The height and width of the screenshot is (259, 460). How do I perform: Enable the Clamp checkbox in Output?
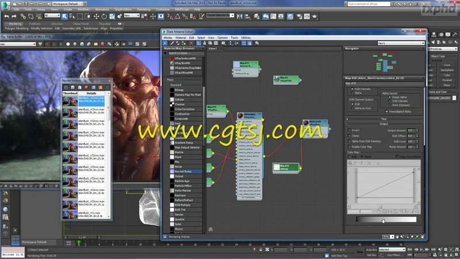click(350, 136)
